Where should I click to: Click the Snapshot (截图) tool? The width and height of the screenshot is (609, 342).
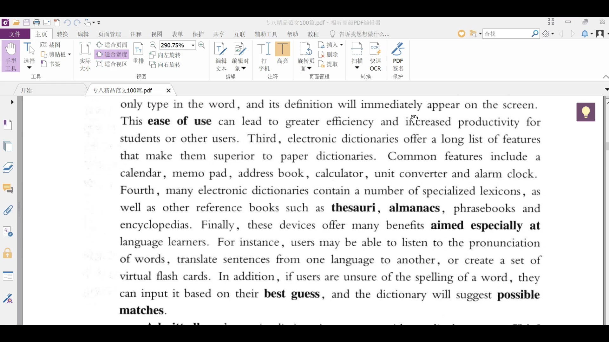tap(50, 45)
